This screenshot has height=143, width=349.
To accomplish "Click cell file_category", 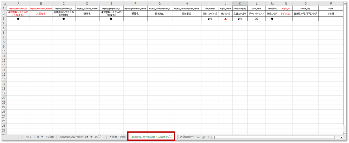I will pyautogui.click(x=240, y=8).
